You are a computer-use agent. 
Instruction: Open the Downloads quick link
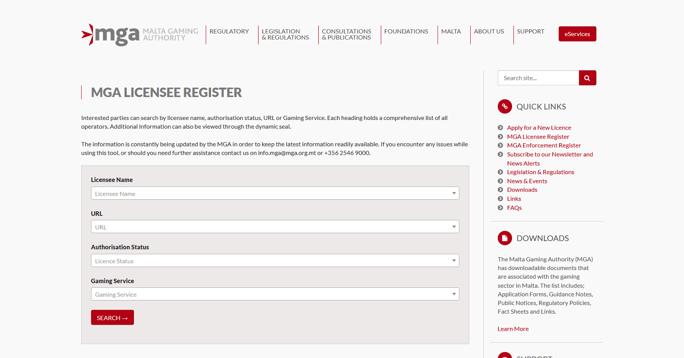(522, 190)
